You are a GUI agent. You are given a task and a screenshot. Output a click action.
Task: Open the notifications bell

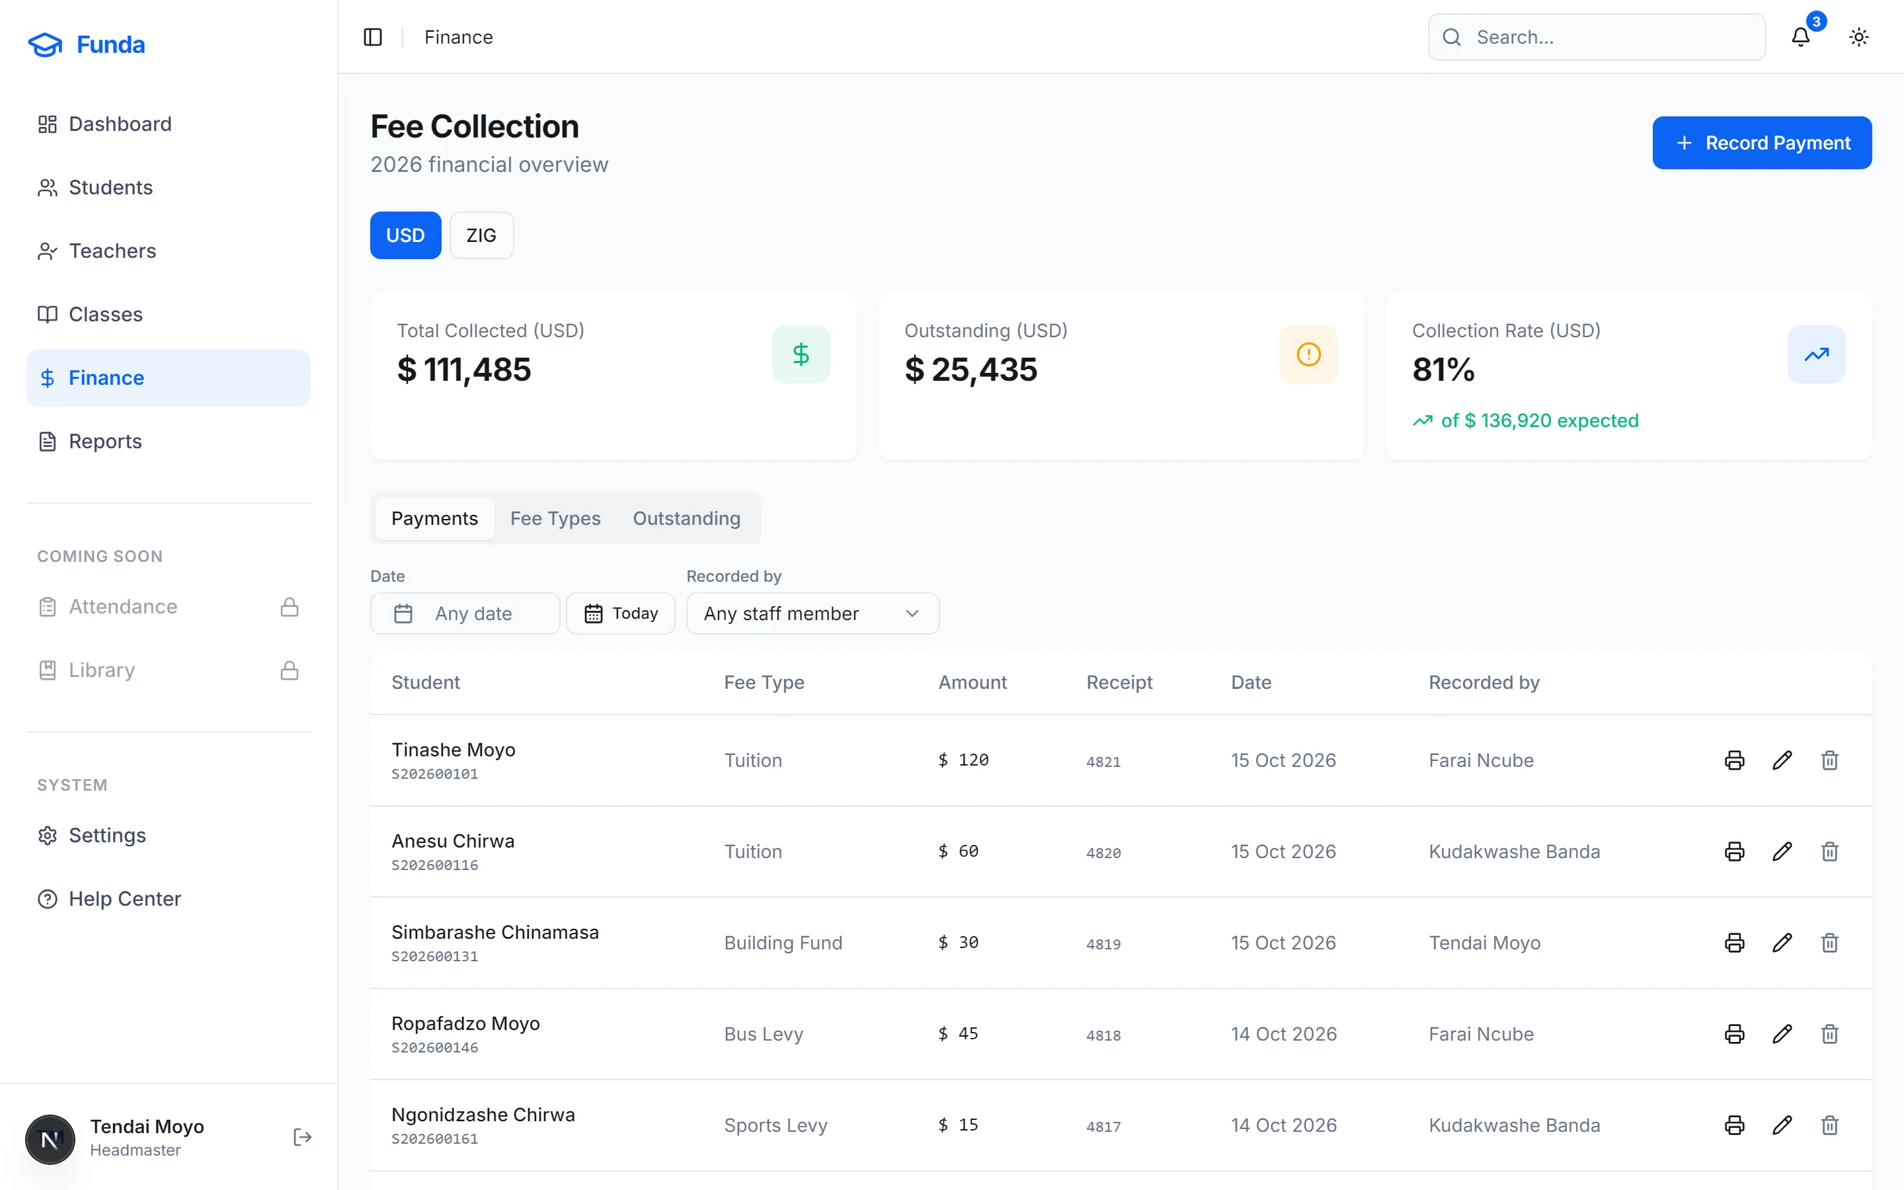tap(1801, 37)
